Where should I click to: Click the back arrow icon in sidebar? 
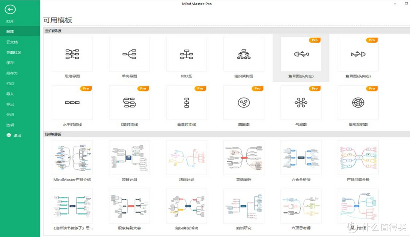[10, 9]
